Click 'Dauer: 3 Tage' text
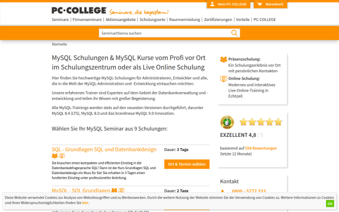 (x=176, y=149)
